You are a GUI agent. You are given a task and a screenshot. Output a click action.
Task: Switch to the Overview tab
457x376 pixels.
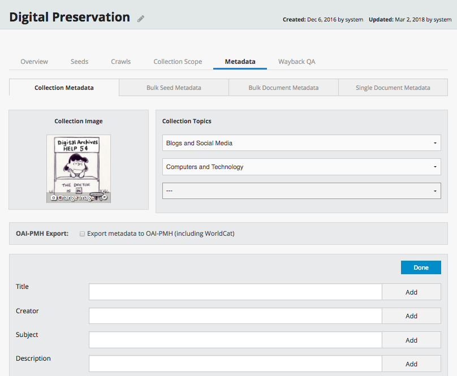tap(34, 62)
